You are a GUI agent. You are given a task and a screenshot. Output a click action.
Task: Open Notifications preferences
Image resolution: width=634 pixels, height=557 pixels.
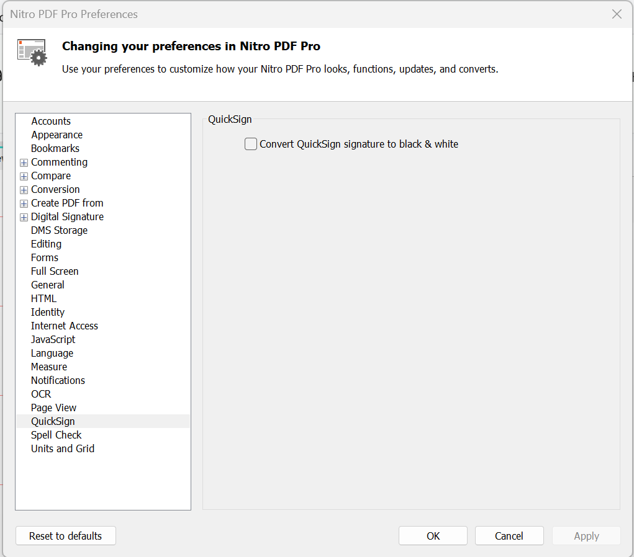pos(58,380)
